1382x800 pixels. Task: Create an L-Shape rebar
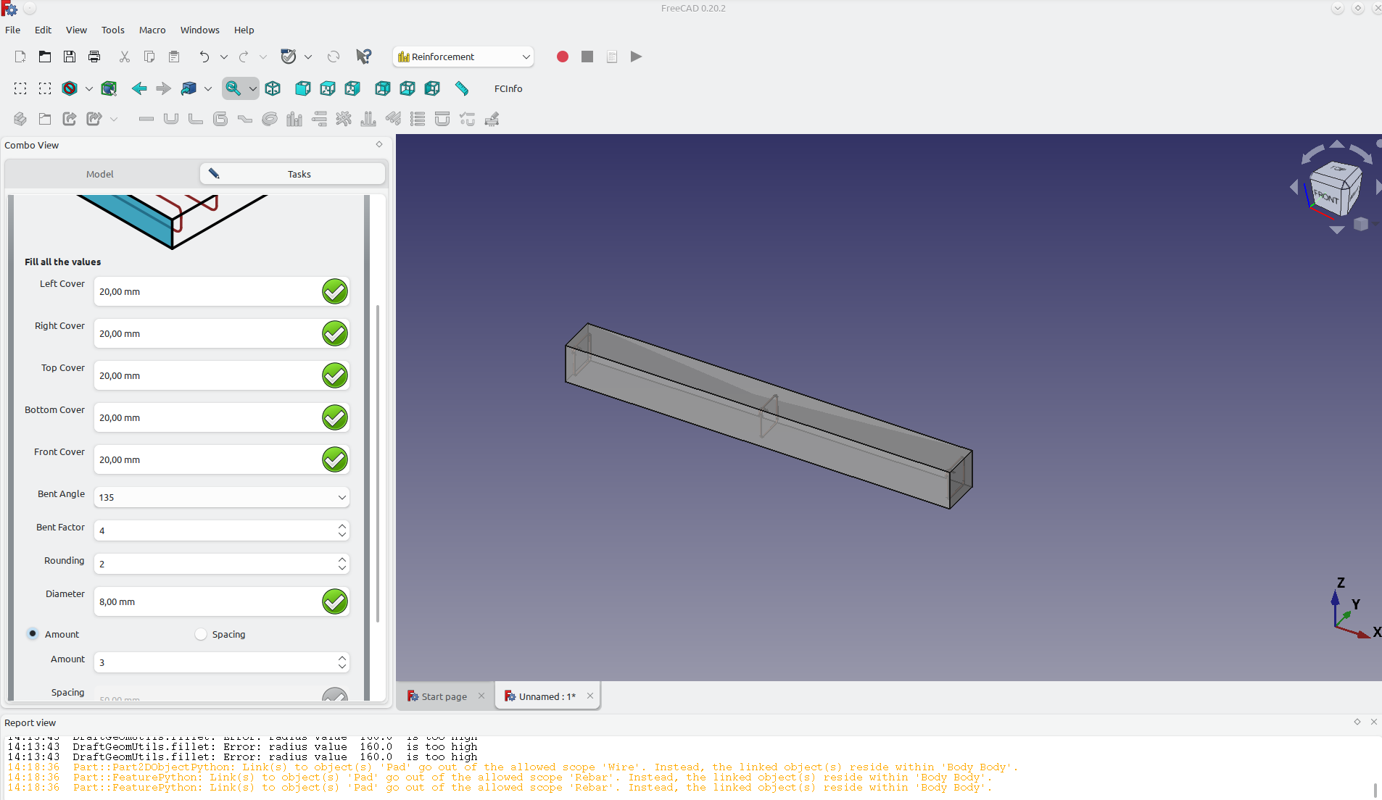tap(196, 119)
